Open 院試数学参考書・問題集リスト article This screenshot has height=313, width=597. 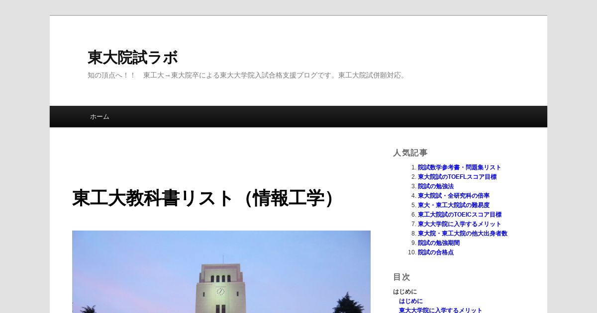pos(459,167)
